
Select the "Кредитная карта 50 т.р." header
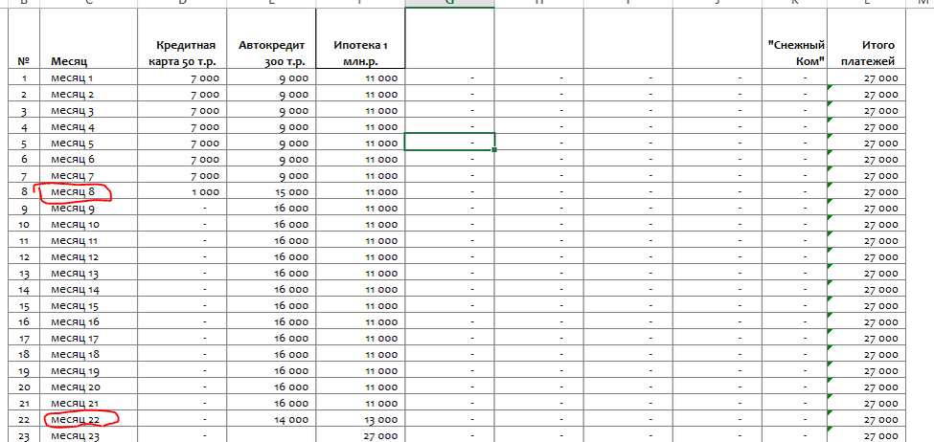182,39
